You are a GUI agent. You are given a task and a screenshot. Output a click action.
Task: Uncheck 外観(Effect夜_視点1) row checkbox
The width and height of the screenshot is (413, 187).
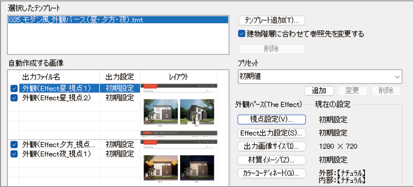[x=14, y=154]
